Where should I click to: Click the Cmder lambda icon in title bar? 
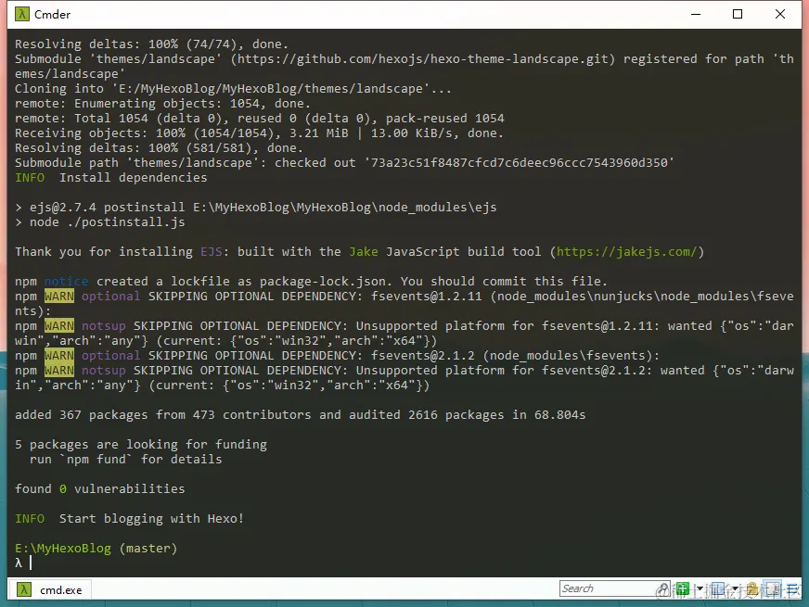21,14
